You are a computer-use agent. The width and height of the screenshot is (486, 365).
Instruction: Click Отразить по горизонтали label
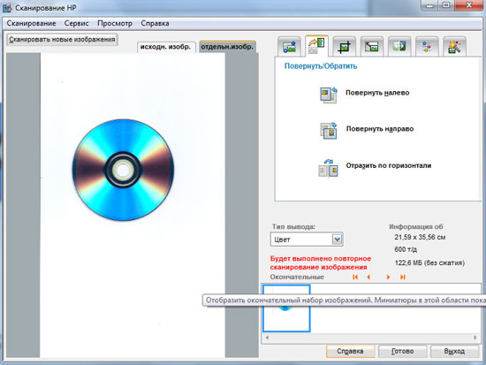(389, 165)
